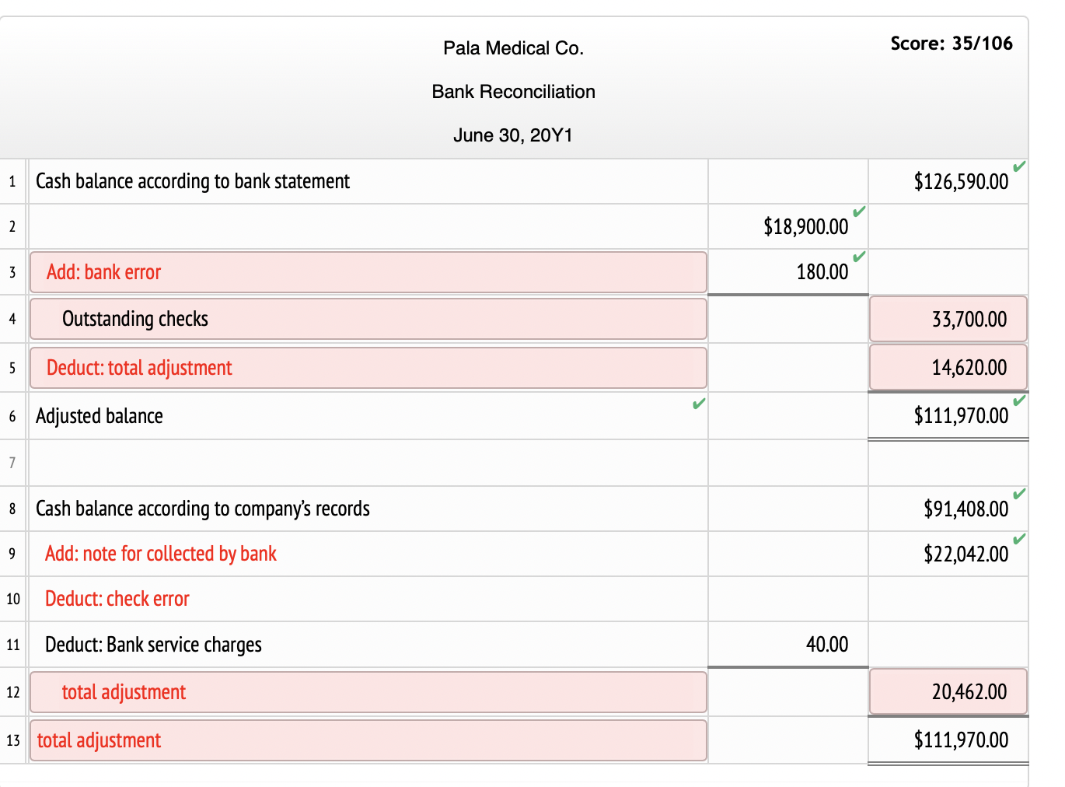
Task: Click row number 7 in the left margin
Action: tap(12, 462)
